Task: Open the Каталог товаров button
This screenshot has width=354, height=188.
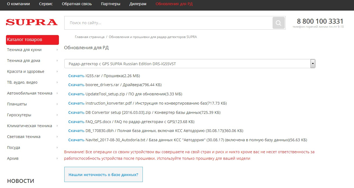Action: [x=32, y=40]
